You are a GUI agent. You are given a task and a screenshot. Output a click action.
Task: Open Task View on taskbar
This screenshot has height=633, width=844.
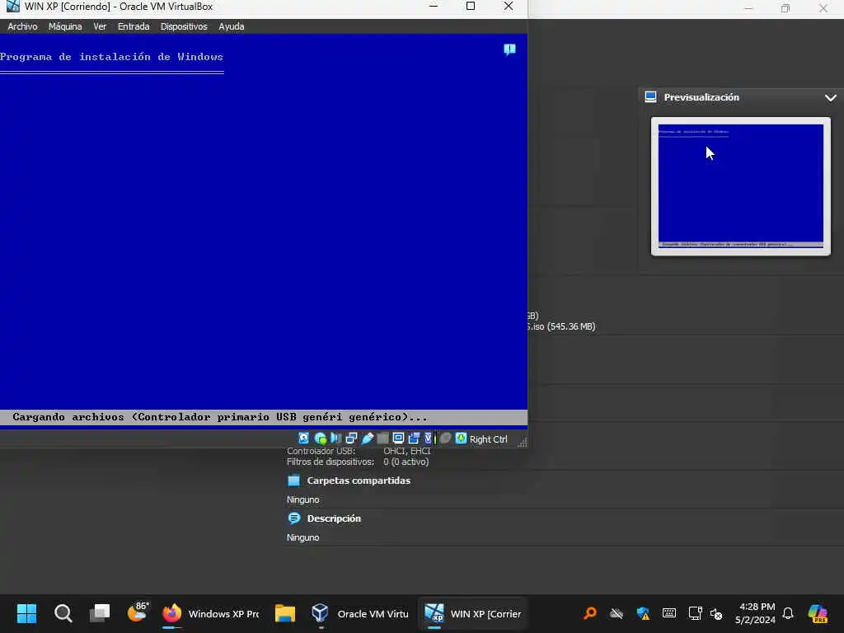(100, 613)
